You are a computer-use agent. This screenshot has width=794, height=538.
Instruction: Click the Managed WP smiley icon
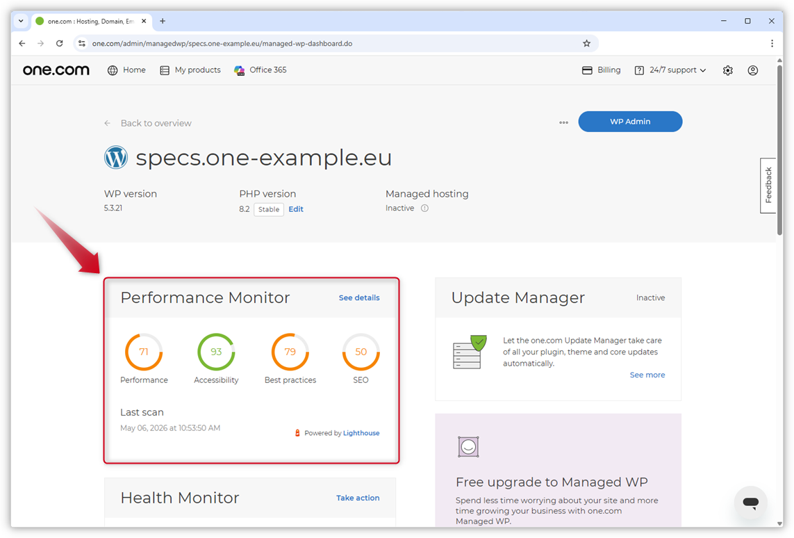tap(468, 447)
